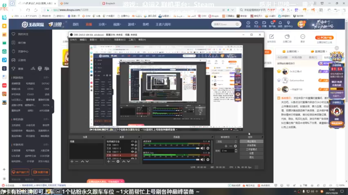The image size is (348, 195).
Task: Expand 全部 next to 网游竞技 section
Action: [46, 78]
